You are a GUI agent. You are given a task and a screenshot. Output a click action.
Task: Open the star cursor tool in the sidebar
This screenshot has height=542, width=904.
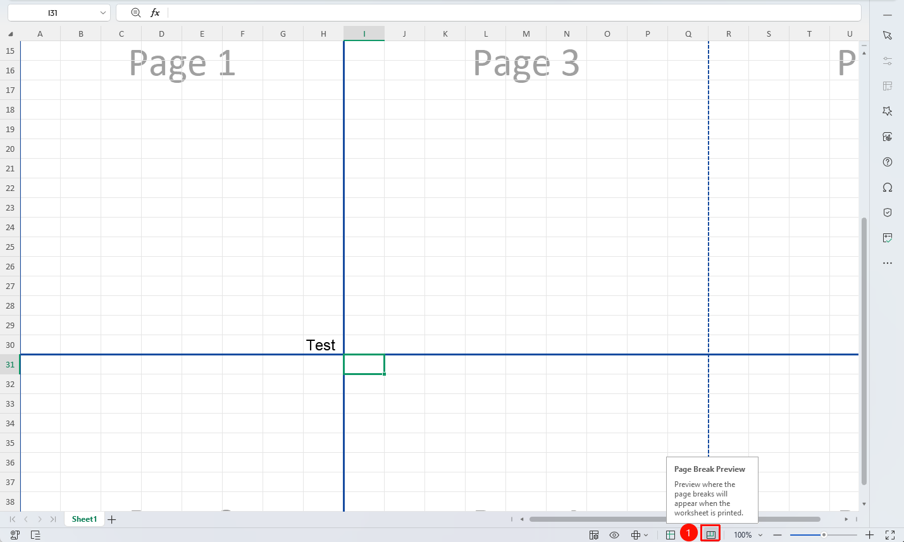click(888, 111)
